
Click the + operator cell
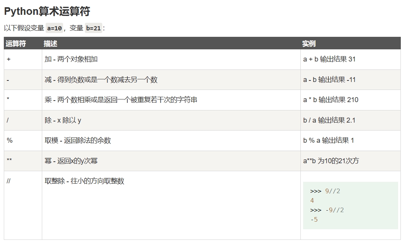point(9,60)
